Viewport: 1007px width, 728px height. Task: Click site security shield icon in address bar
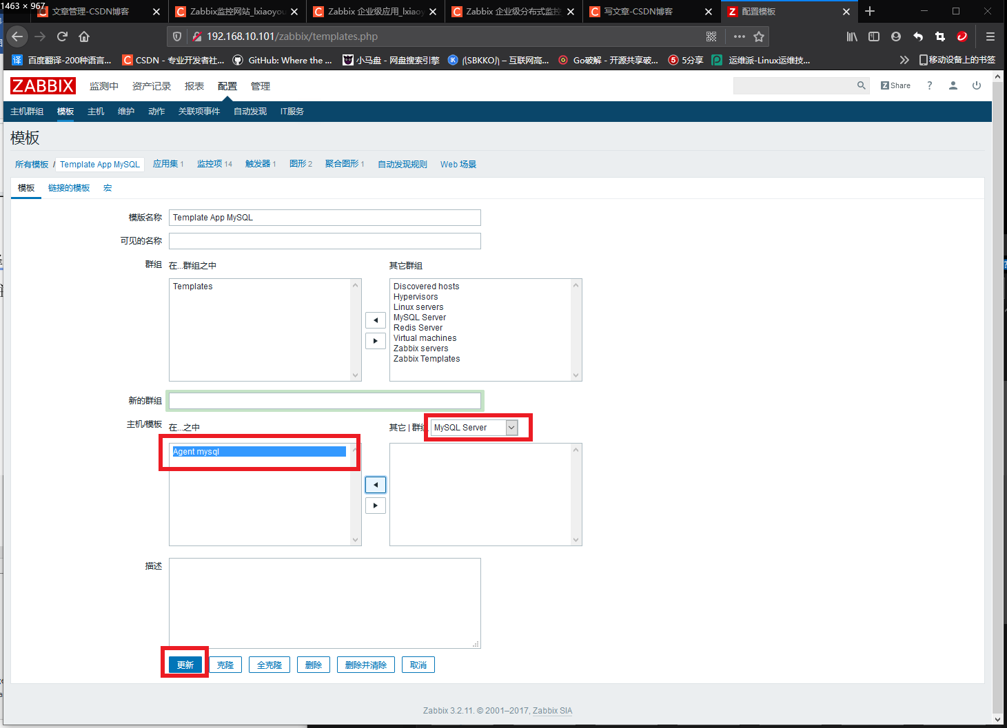point(177,37)
